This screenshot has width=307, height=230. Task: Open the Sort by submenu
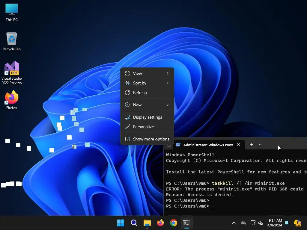[x=147, y=83]
